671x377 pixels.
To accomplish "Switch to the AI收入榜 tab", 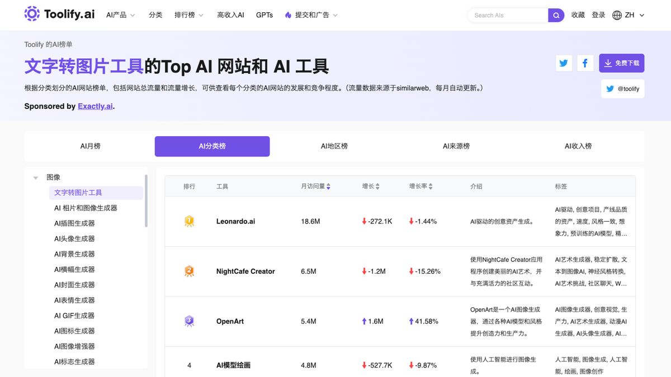I will [x=578, y=146].
